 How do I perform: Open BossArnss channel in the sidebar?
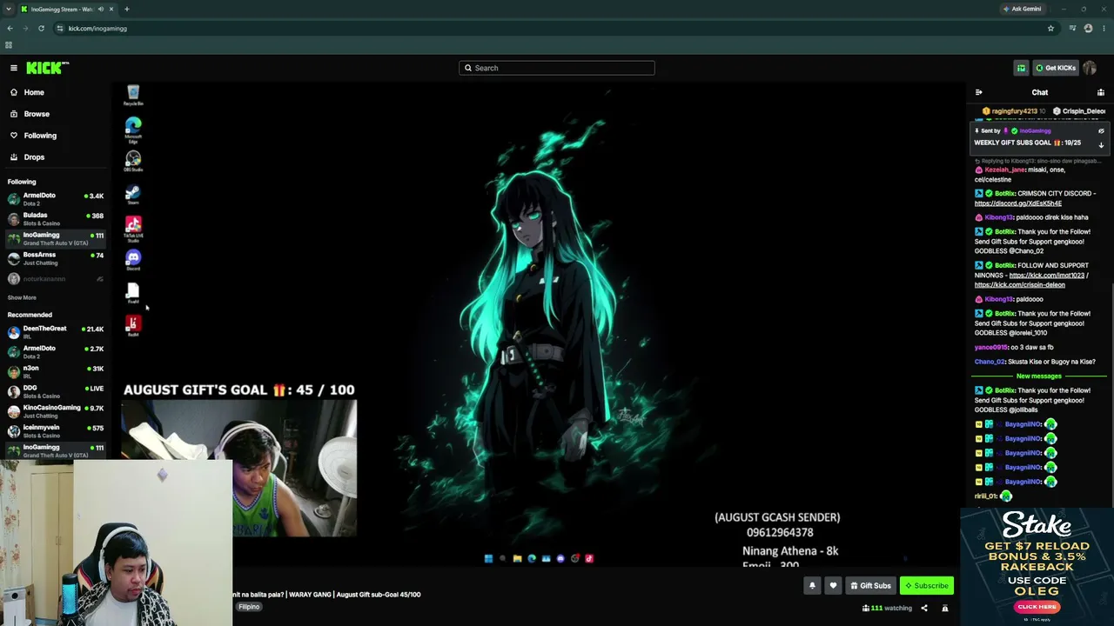pyautogui.click(x=54, y=258)
